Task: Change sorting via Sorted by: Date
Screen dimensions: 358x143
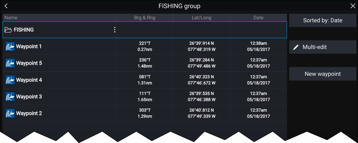Action: (x=323, y=21)
